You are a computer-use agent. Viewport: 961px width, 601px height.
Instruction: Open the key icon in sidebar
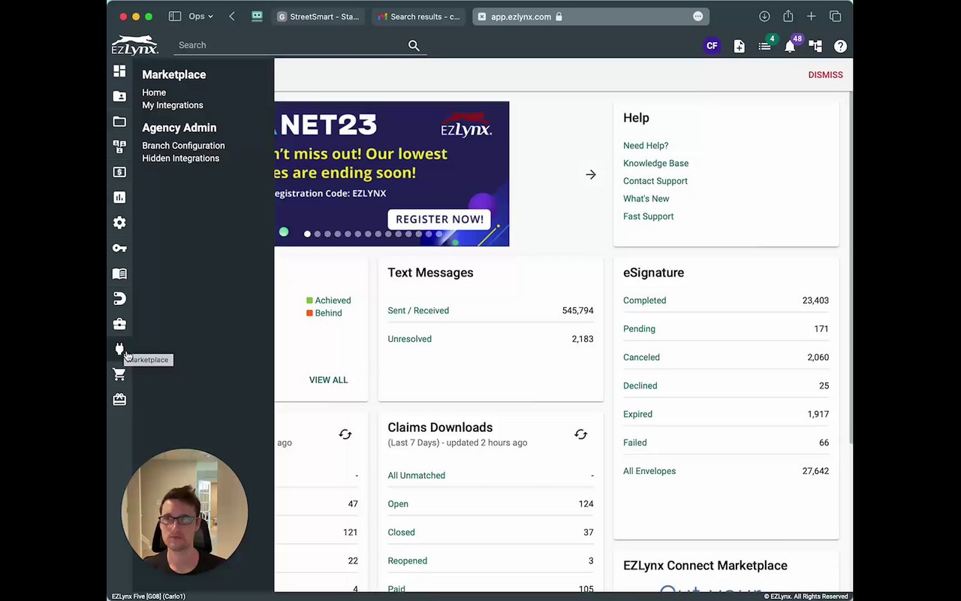(119, 248)
